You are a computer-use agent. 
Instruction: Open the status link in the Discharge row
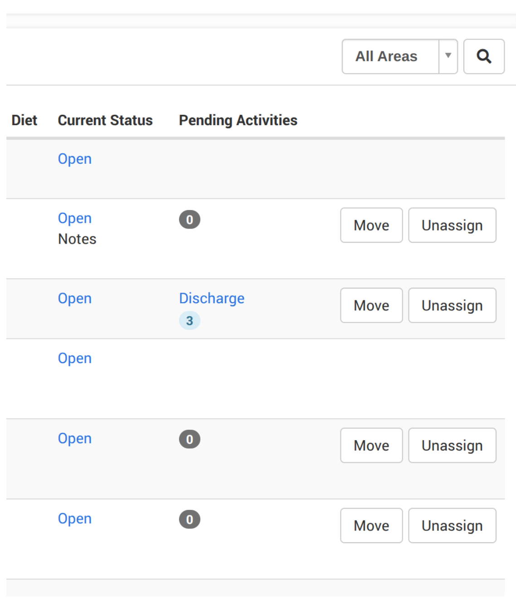pos(75,298)
